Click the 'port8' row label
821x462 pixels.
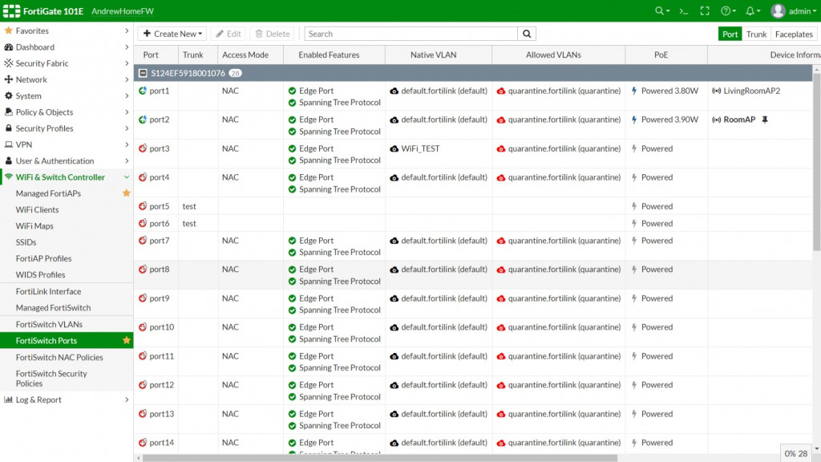160,269
